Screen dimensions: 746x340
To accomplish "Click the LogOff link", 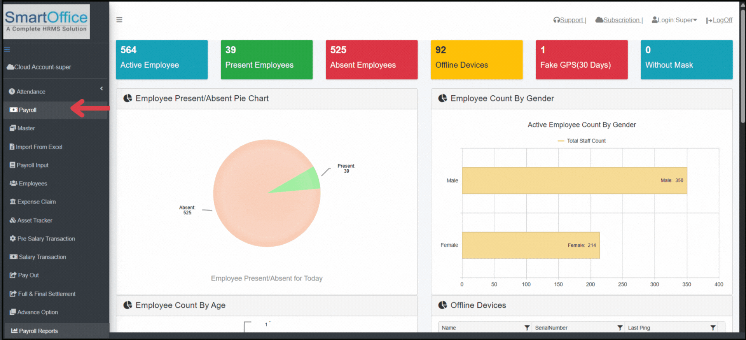I will (722, 20).
